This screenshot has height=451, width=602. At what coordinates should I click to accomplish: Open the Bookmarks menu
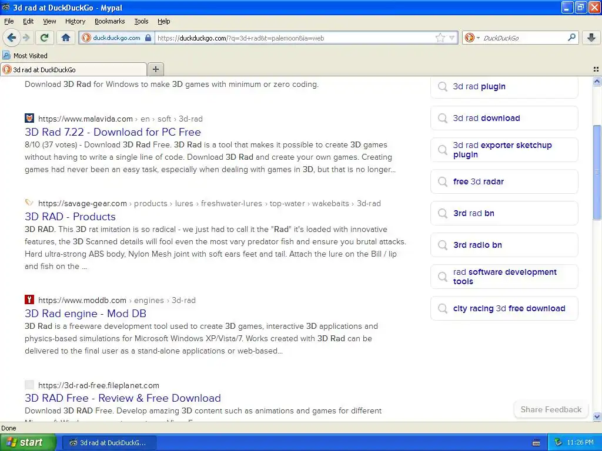click(109, 21)
